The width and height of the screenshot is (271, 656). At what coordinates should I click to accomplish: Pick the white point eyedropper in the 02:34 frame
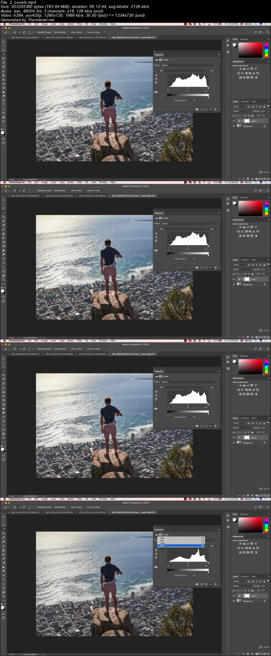point(156,83)
